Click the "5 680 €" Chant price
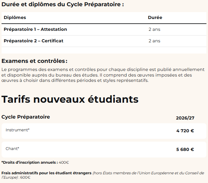The height and width of the screenshot is (183, 208). pos(185,149)
